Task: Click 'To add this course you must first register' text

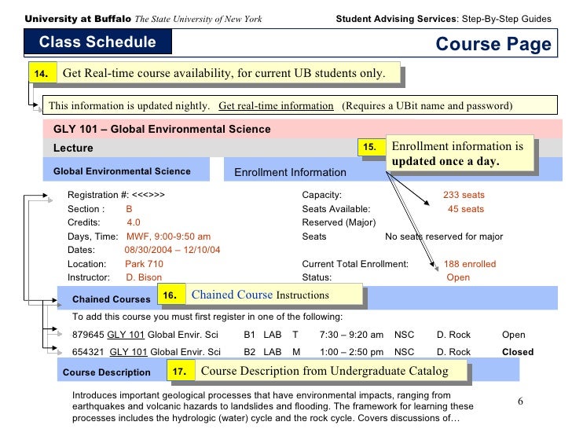Action: coord(207,317)
